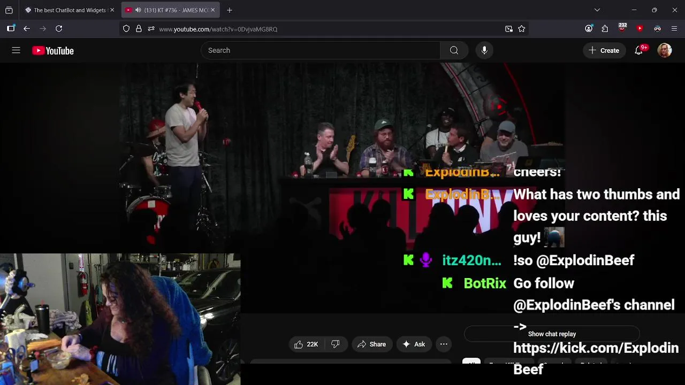
Task: Show chat replay
Action: click(x=552, y=334)
